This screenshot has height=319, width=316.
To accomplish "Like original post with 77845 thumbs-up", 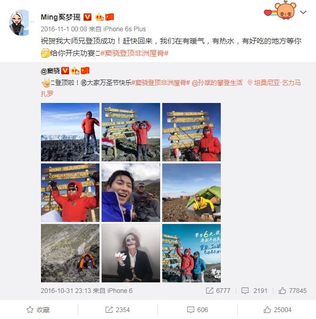I will point(293,290).
